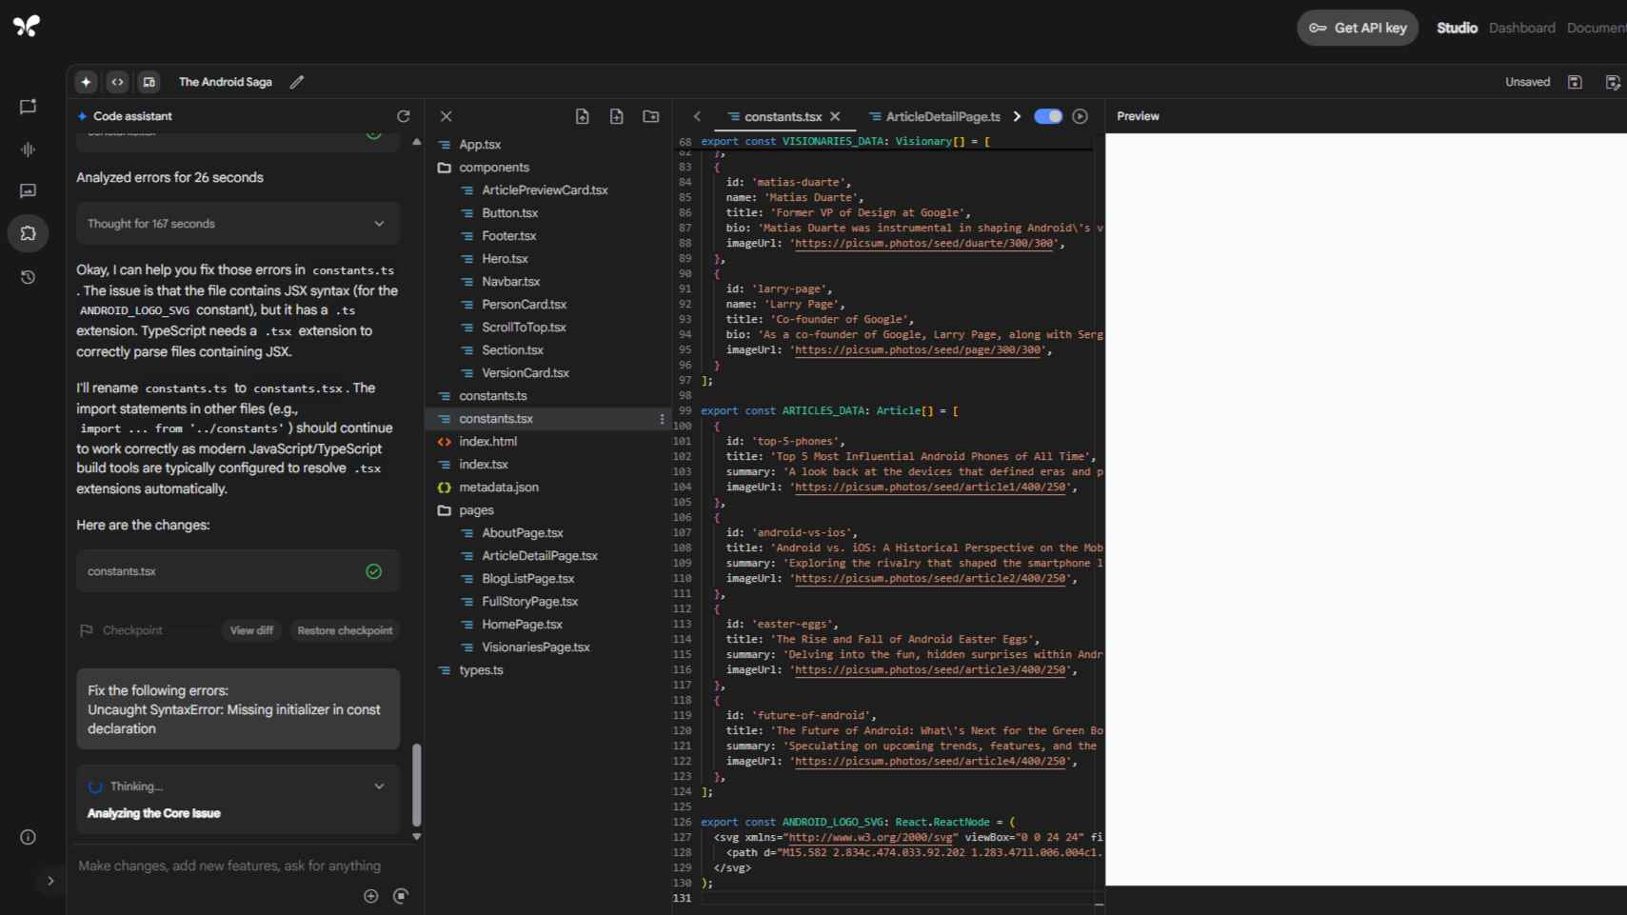The width and height of the screenshot is (1627, 915).
Task: Open the Dashboard nav item
Action: point(1522,28)
